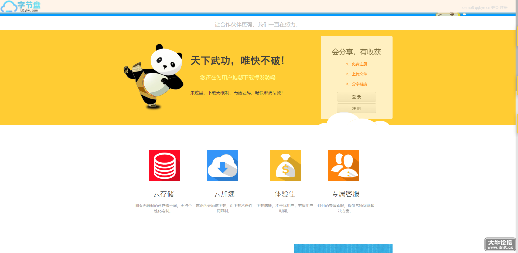Click the 云存储 feature title
The image size is (518, 253).
[x=163, y=194]
